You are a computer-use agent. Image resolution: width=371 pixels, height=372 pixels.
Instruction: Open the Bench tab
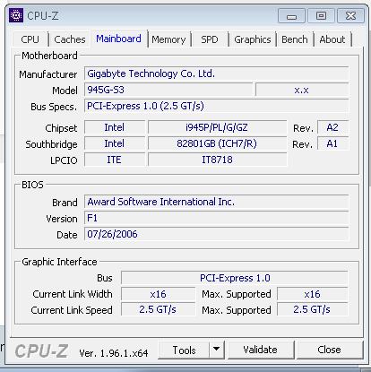[295, 39]
